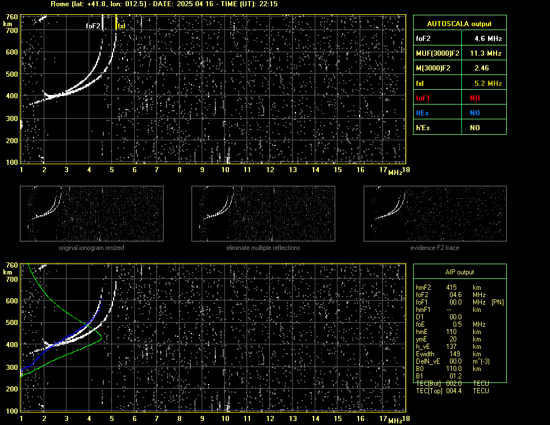
Task: Click the Ewidth value '149'
Action: 455,354
